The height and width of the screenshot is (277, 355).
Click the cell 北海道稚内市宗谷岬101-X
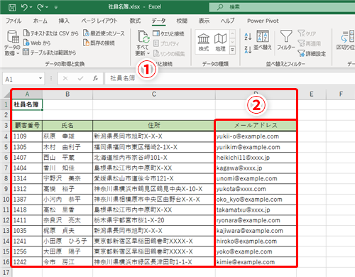pyautogui.click(x=154, y=158)
